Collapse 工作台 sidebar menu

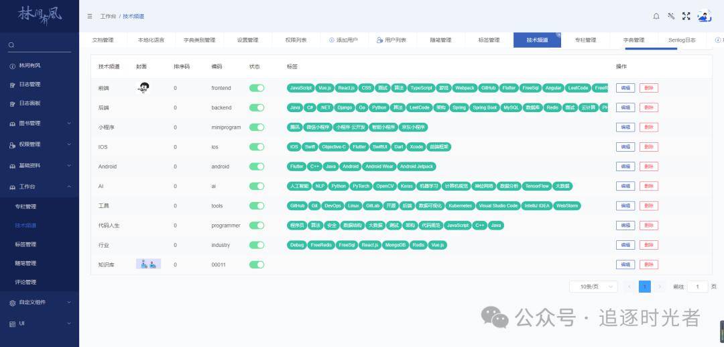pos(40,187)
